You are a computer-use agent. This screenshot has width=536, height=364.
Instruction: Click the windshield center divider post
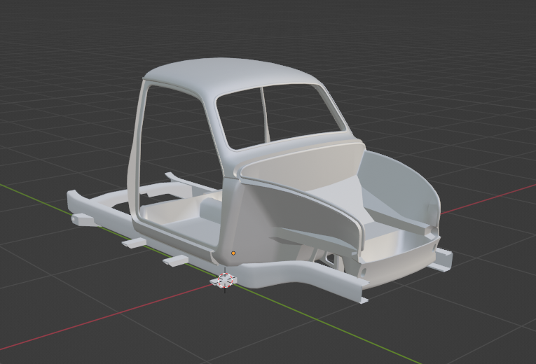(x=266, y=114)
